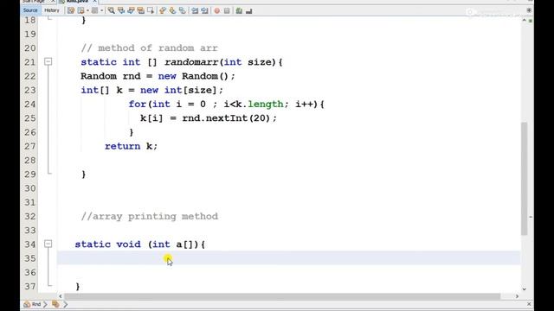554x311 pixels.
Task: Click Find Previous Occurrence icon
Action: pyautogui.click(x=121, y=10)
